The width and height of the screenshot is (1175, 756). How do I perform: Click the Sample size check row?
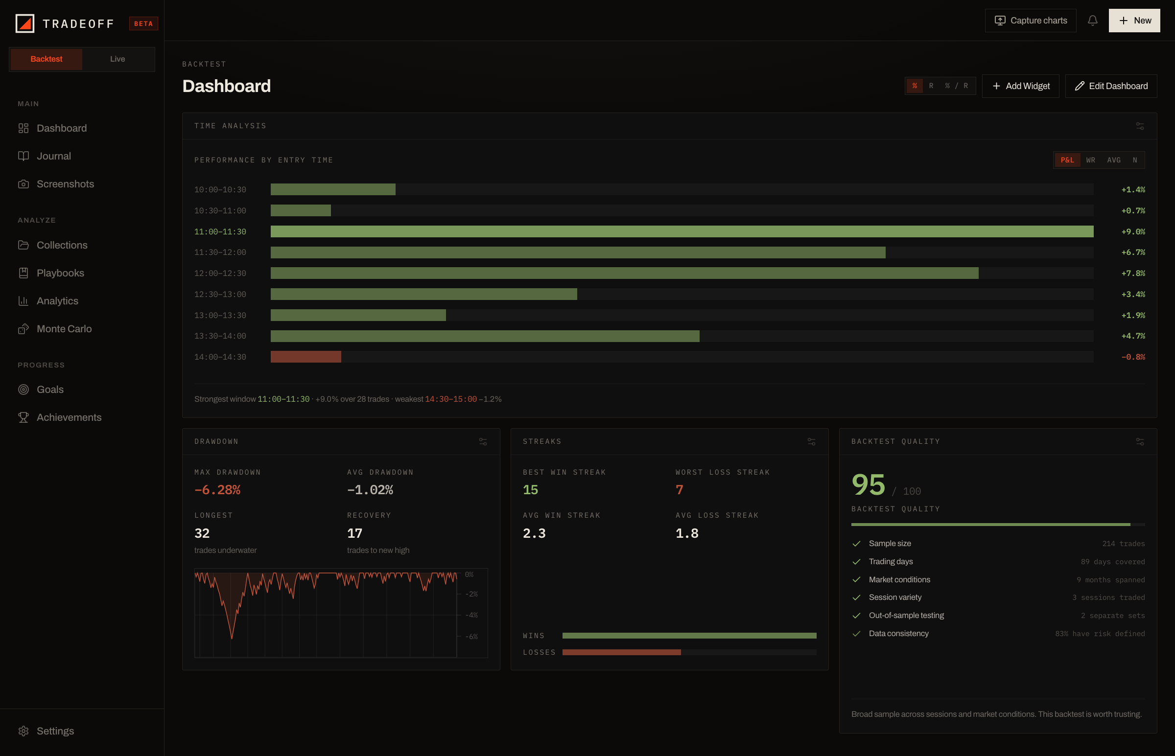coord(998,544)
